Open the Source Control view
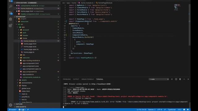 (x=11, y=13)
